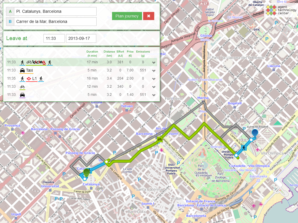
Task: Click the Bicing bike-share logo in first route
Action: [39, 62]
